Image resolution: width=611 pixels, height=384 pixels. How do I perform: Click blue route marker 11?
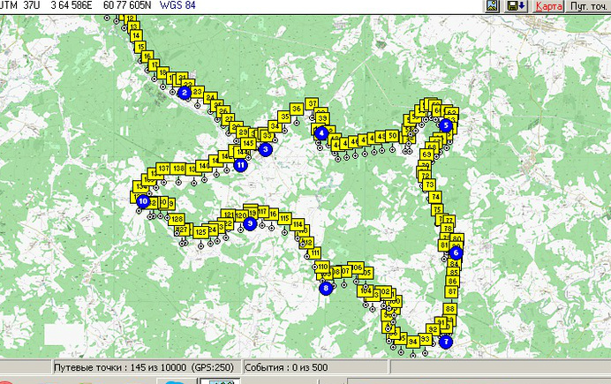click(x=241, y=165)
